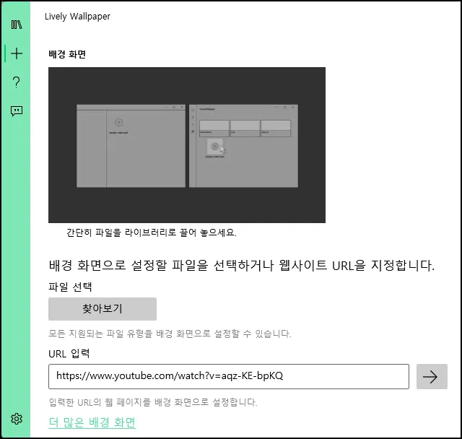This screenshot has width=462, height=439.
Task: Click the arrow button next to URL field
Action: tap(432, 376)
